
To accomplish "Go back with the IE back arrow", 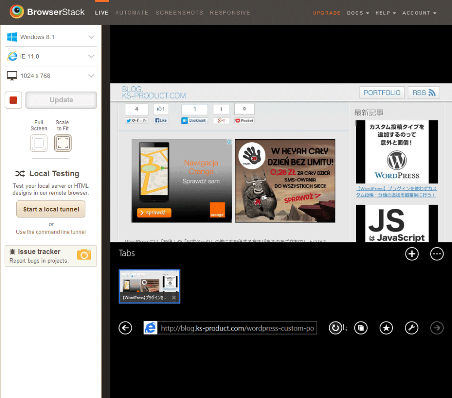I will click(x=125, y=328).
